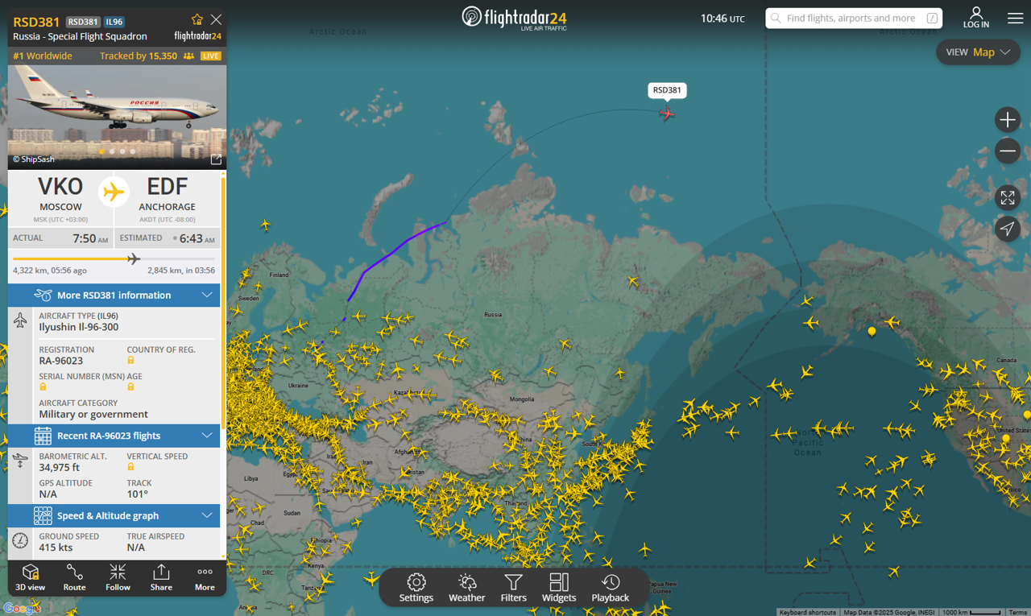1031x616 pixels.
Task: Open map Terms link
Action: coord(1018,612)
